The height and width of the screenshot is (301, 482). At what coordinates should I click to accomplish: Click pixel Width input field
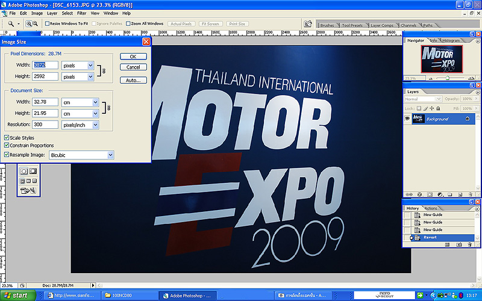tap(45, 65)
